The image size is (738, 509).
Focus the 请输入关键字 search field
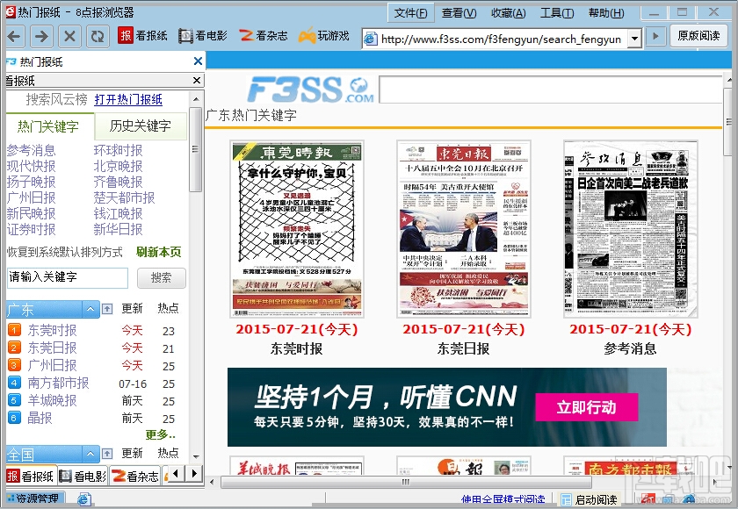(68, 278)
